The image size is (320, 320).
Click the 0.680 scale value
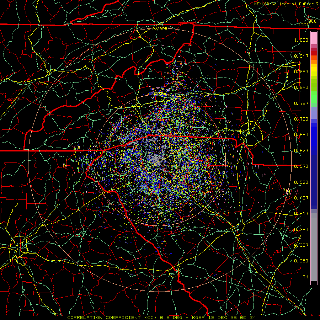tap(301, 135)
